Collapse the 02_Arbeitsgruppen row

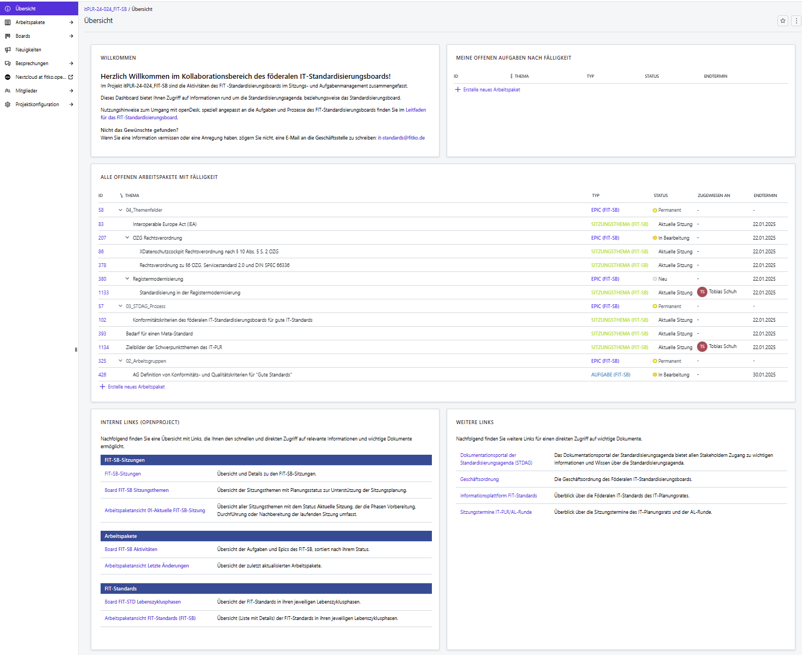[121, 361]
